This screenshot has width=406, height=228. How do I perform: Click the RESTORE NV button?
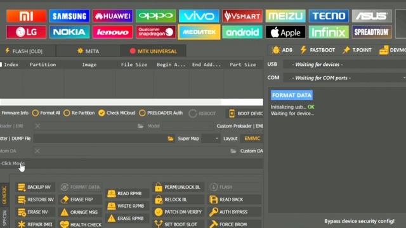coord(36,199)
